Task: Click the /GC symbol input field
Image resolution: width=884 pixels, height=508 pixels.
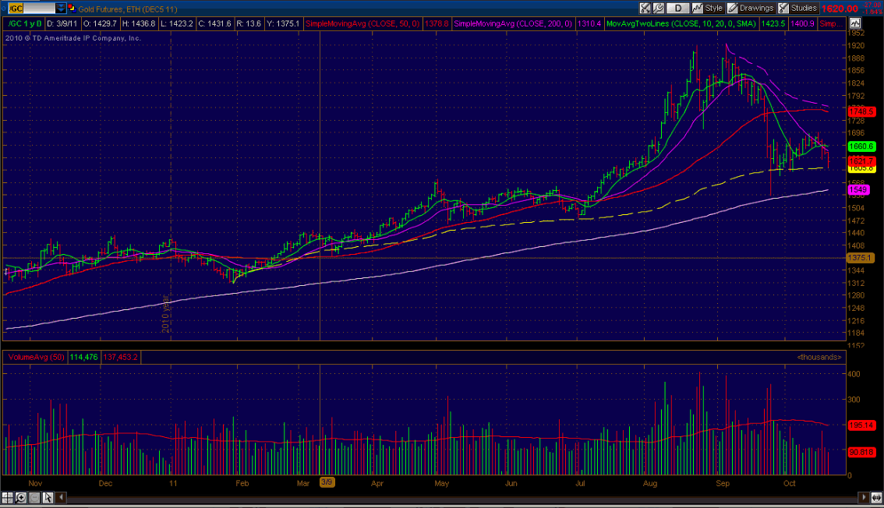Action: 32,9
